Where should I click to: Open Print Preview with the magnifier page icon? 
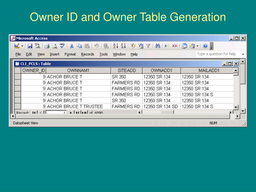click(x=55, y=46)
